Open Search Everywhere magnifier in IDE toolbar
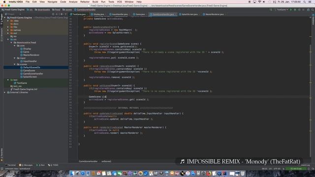315x177 pixels. 313,10
